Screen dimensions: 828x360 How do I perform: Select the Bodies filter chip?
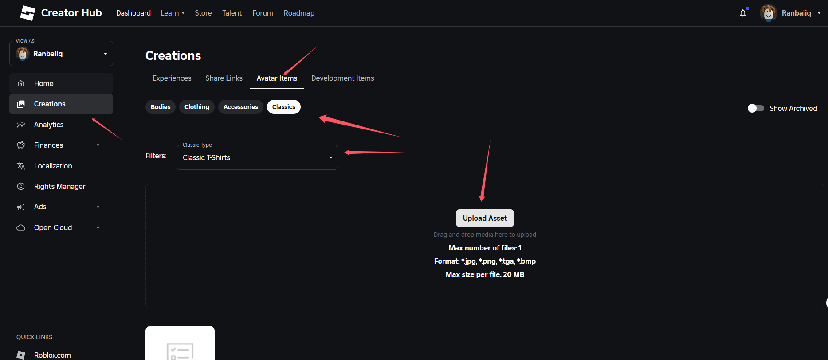(x=161, y=107)
